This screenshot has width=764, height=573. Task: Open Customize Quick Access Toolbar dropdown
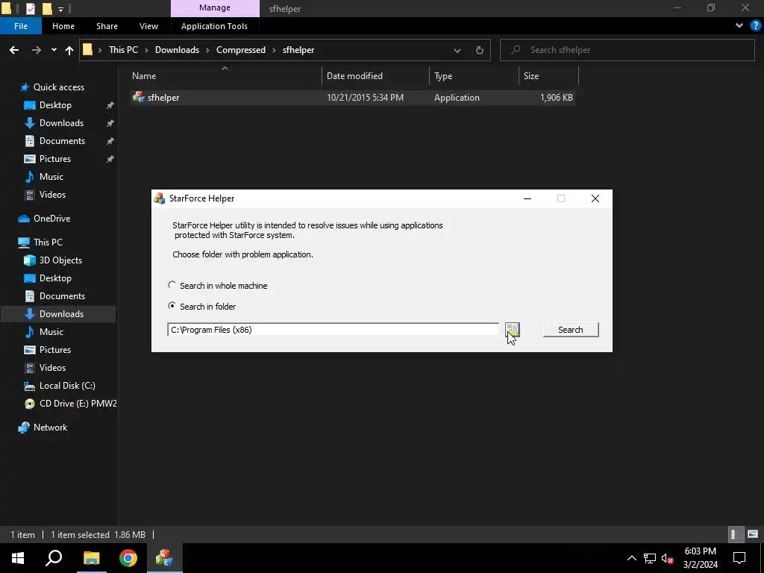(x=60, y=9)
